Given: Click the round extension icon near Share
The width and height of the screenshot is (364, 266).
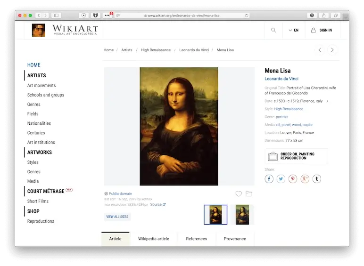Looking at the screenshot, I should [312, 16].
